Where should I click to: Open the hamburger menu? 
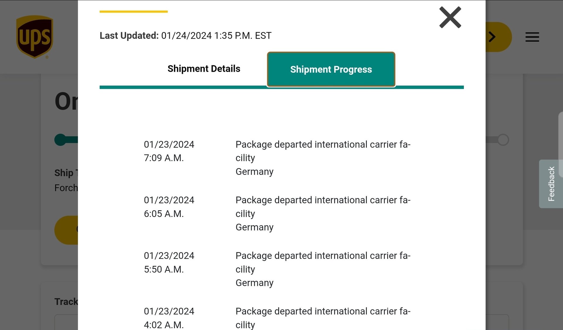point(532,37)
